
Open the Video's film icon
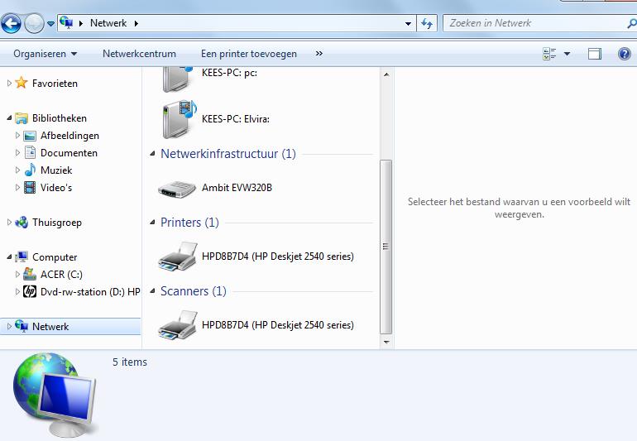tap(30, 187)
